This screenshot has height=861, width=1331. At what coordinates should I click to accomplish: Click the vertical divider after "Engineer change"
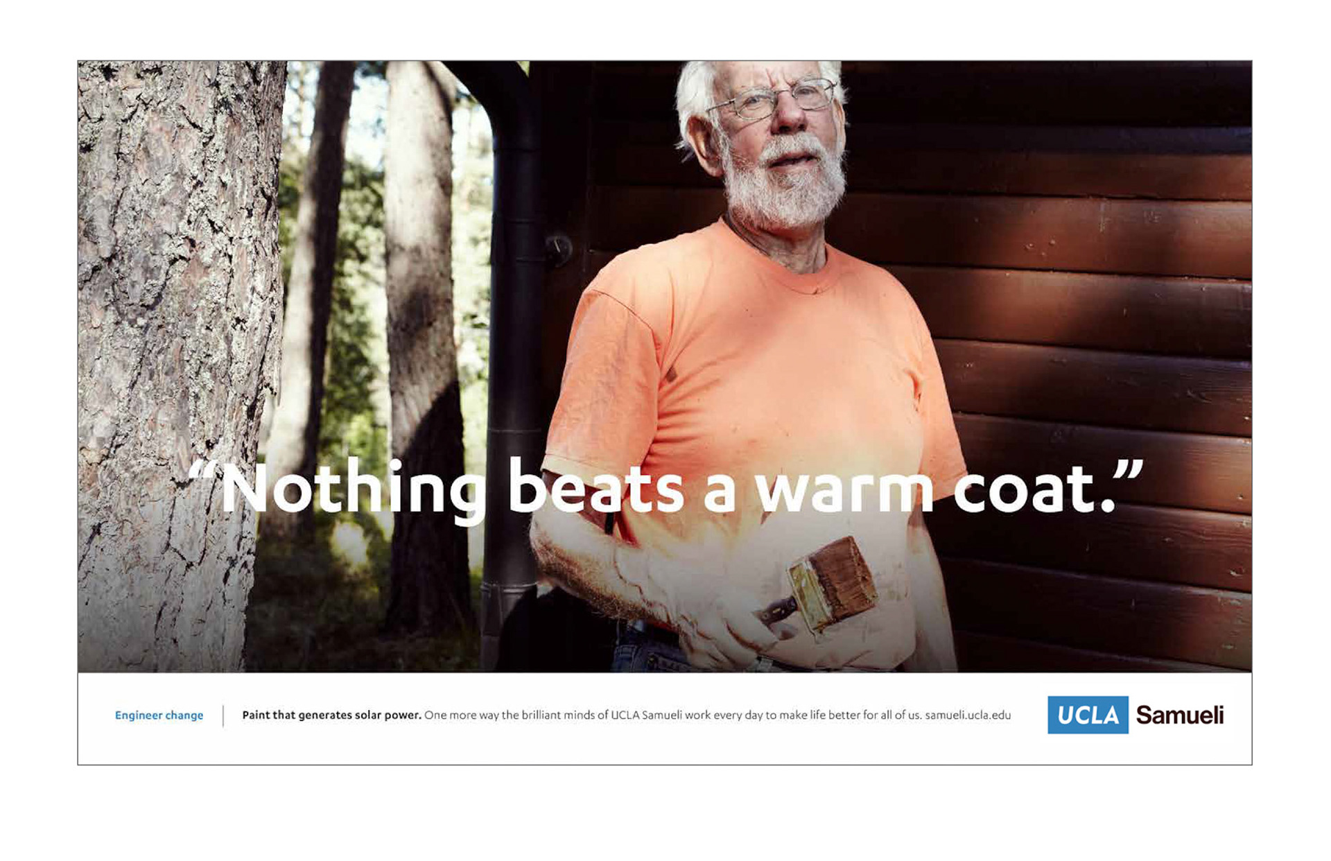(223, 715)
